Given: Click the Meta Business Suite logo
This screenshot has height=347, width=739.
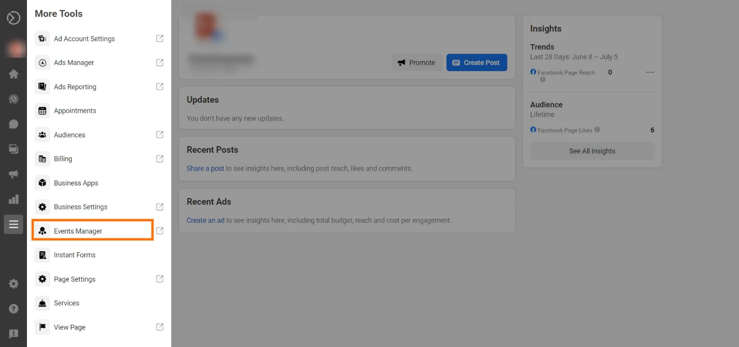Looking at the screenshot, I should (x=13, y=17).
